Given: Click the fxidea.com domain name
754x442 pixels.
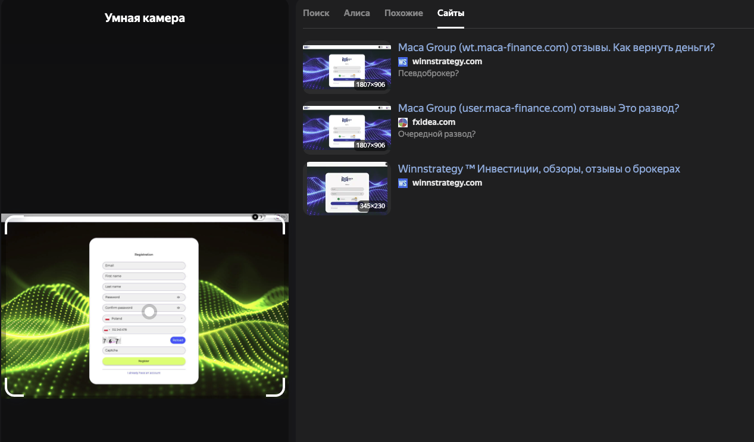Looking at the screenshot, I should coord(434,122).
